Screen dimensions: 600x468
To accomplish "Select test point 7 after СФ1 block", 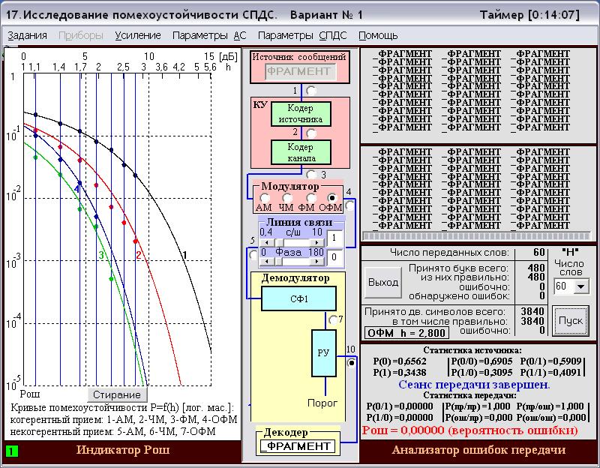I will point(333,320).
